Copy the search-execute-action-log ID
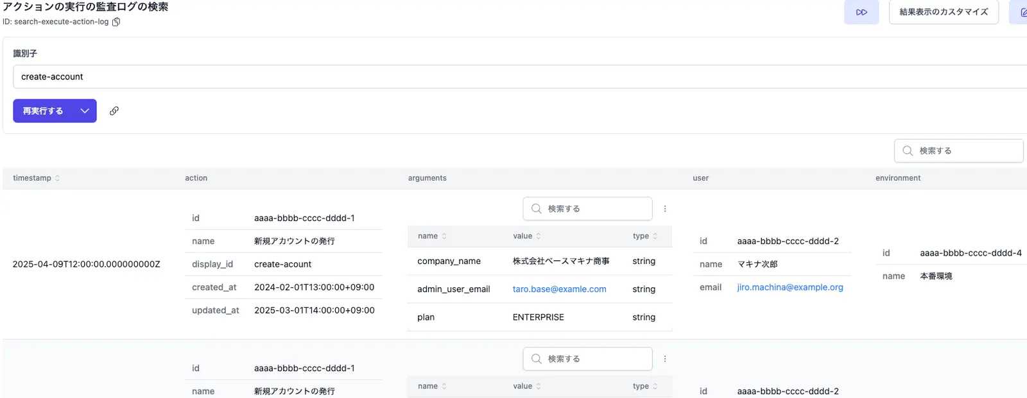 pyautogui.click(x=116, y=22)
